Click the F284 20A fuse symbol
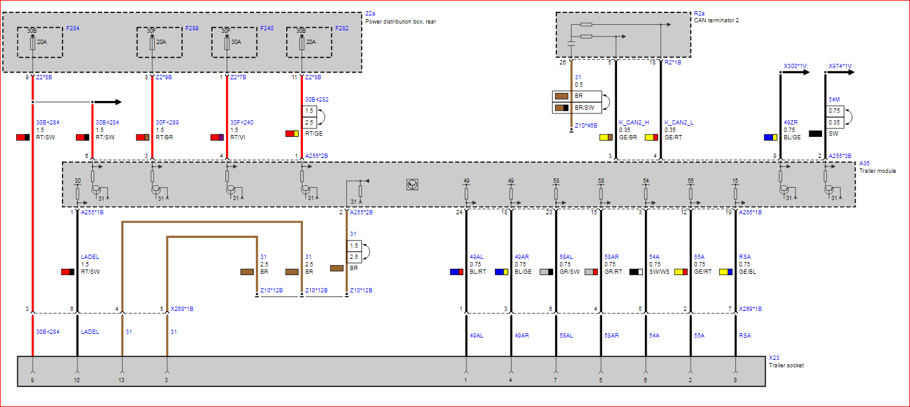The width and height of the screenshot is (910, 407). pyautogui.click(x=33, y=42)
